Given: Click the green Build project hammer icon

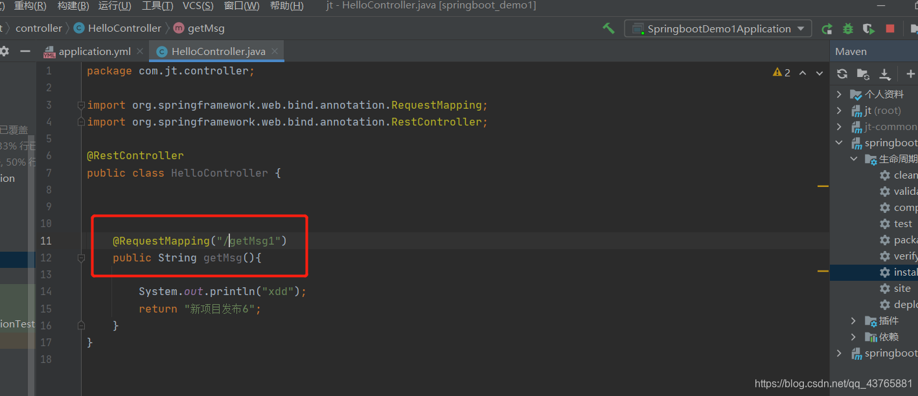Looking at the screenshot, I should pyautogui.click(x=608, y=28).
